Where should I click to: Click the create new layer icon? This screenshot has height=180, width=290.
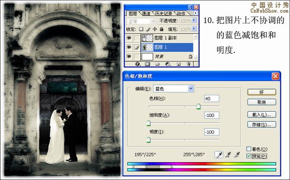(178, 64)
